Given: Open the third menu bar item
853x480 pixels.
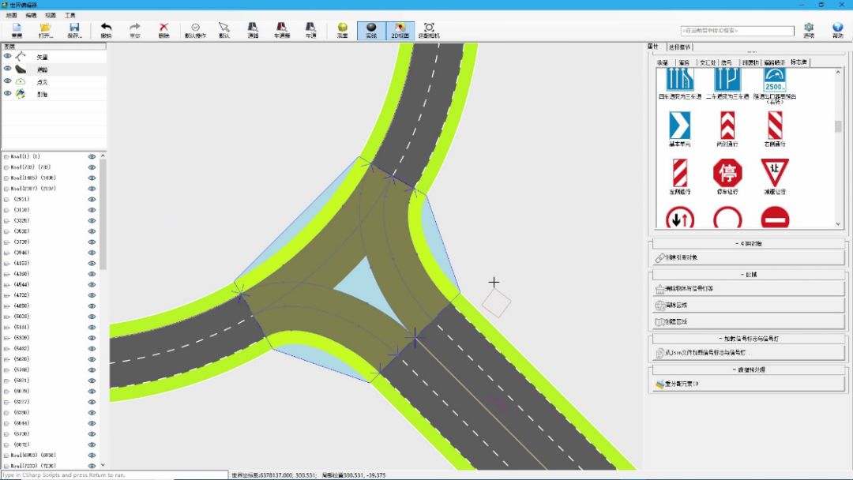Looking at the screenshot, I should point(50,15).
